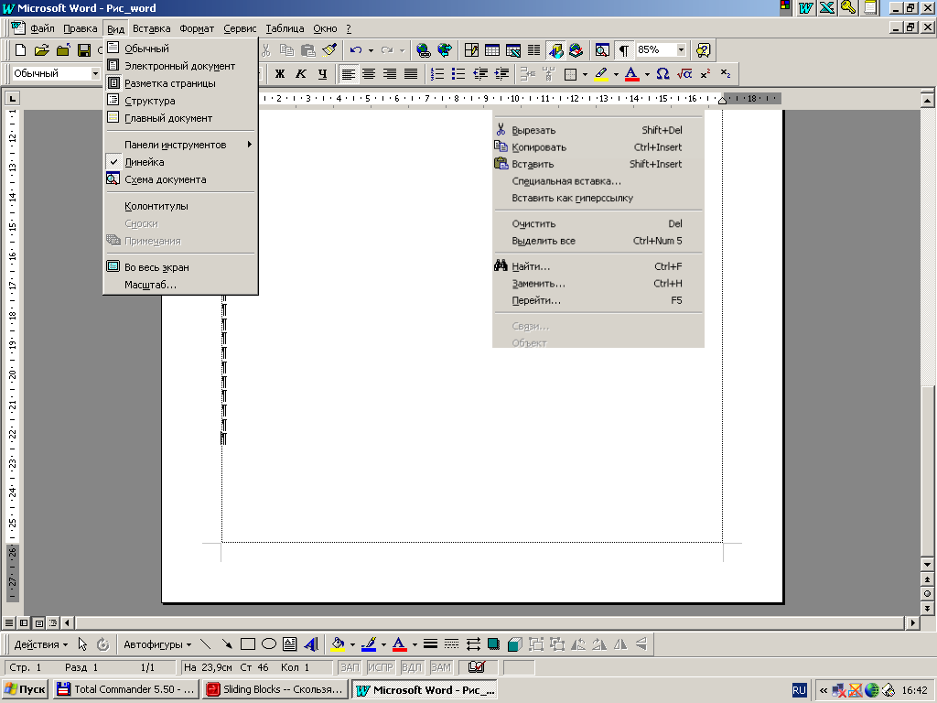This screenshot has height=703, width=937.
Task: Click vertical scrollbar down arrow
Action: point(927,564)
